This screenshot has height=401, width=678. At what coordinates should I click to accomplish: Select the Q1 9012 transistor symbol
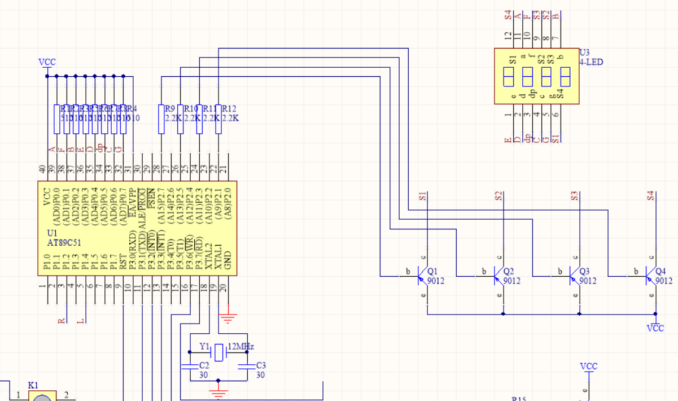click(423, 276)
